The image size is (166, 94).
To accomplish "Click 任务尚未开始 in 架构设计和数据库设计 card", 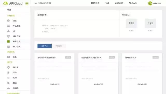I will [x=54, y=84].
